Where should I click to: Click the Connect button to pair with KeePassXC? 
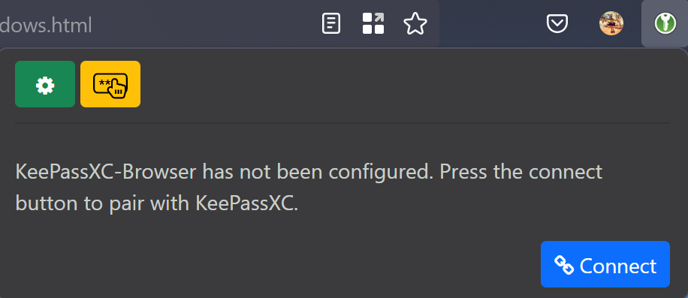pyautogui.click(x=605, y=264)
